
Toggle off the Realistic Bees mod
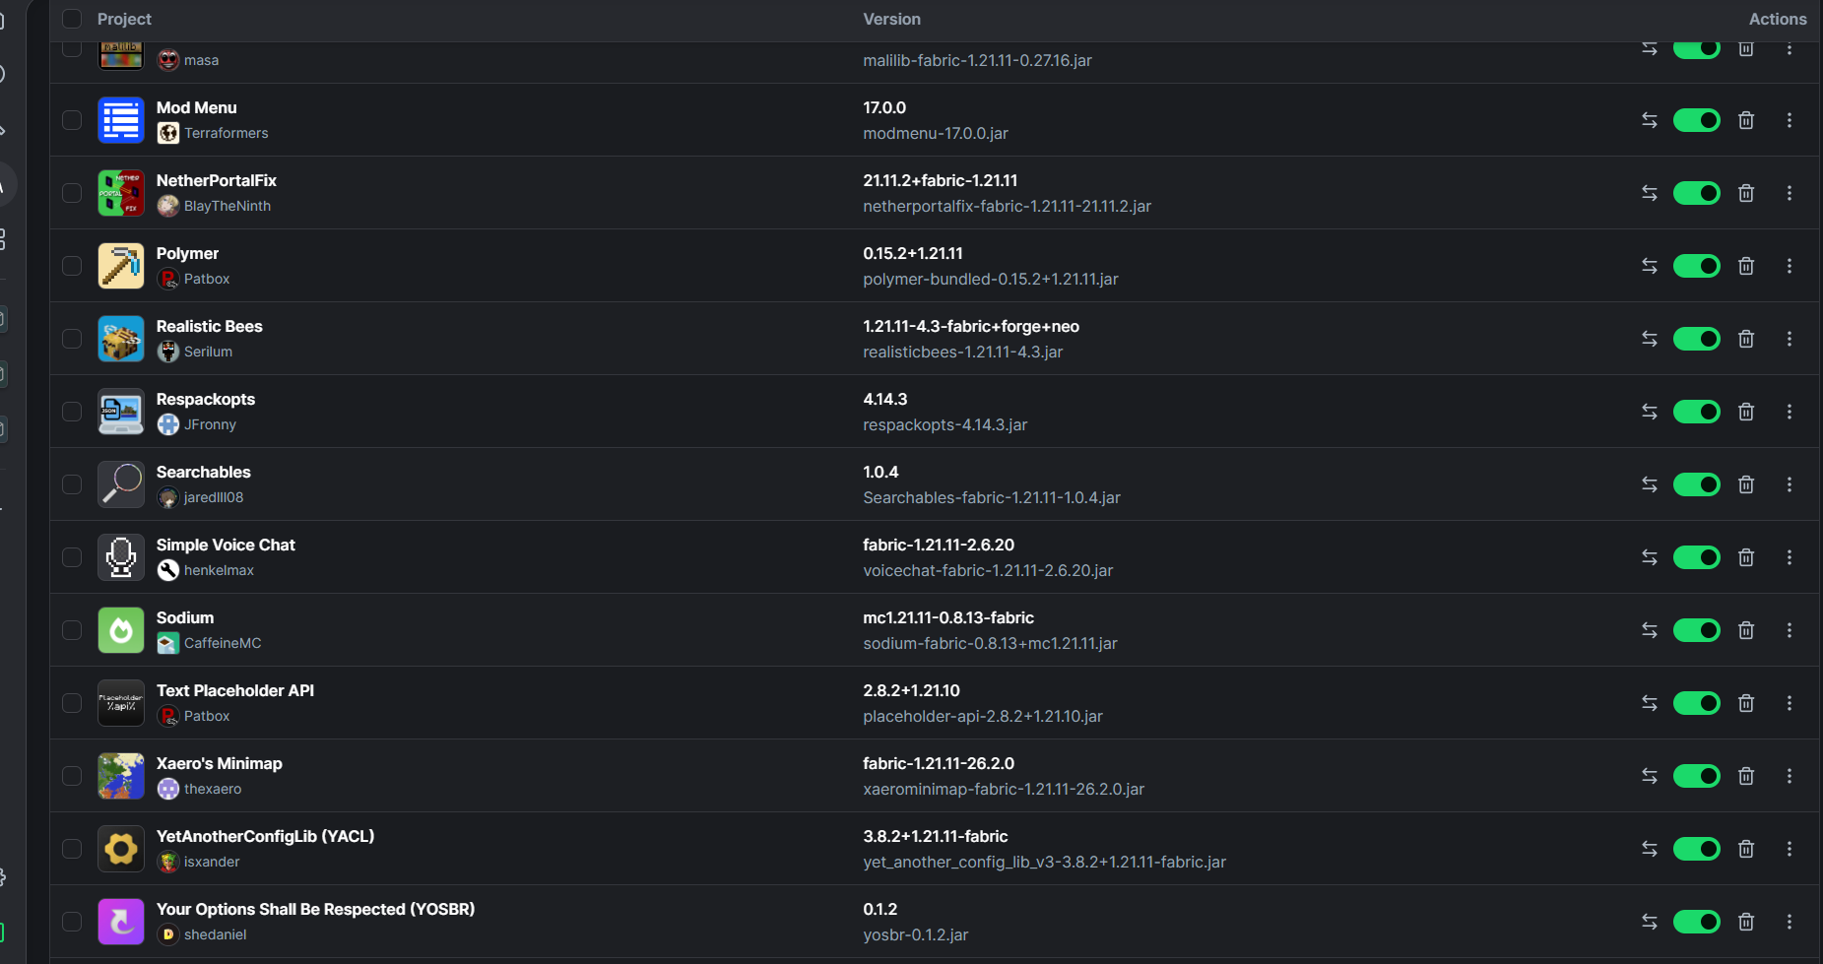[1697, 339]
